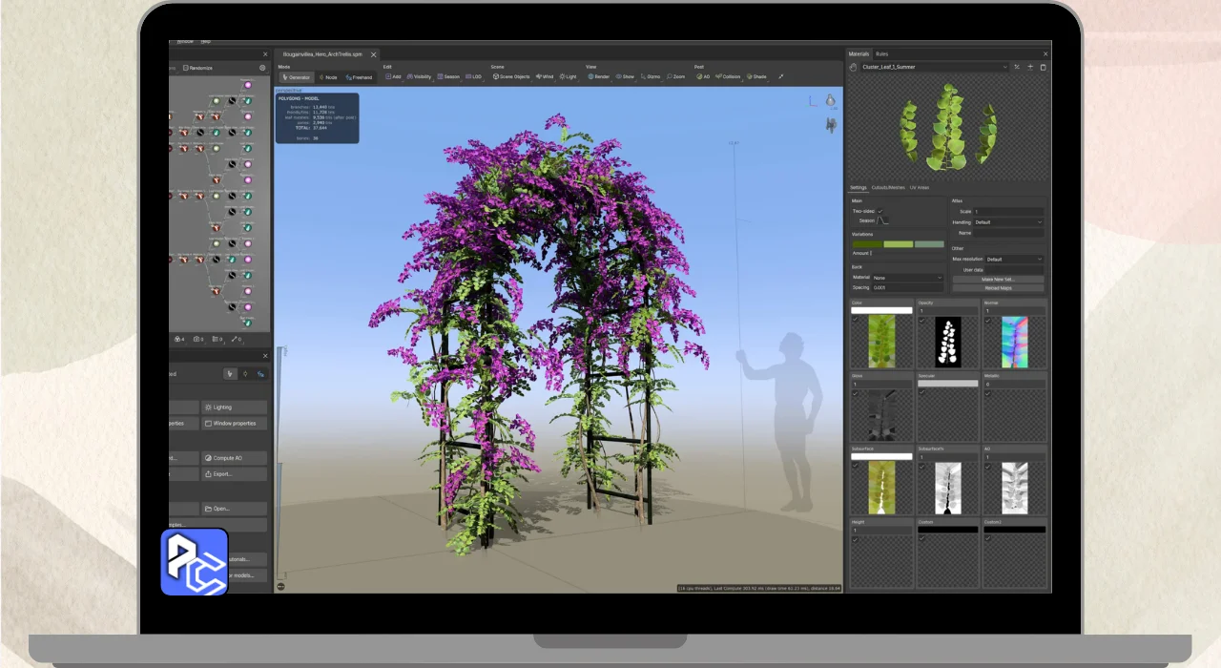
Task: Open Scene Objects in the toolbar
Action: click(x=511, y=76)
